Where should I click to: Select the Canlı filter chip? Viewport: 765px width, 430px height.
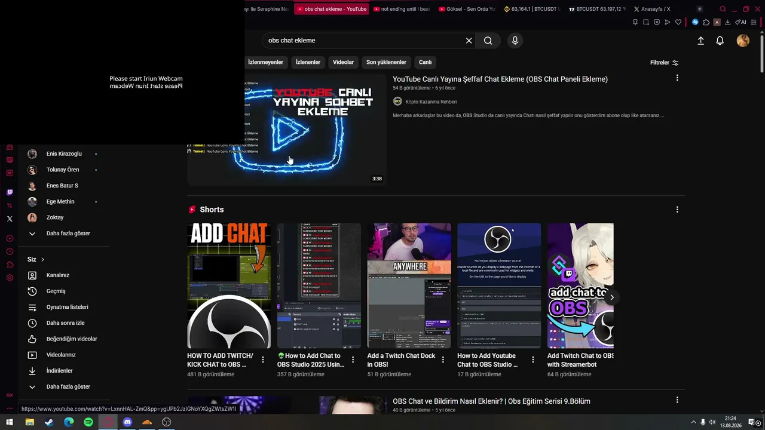(x=425, y=62)
